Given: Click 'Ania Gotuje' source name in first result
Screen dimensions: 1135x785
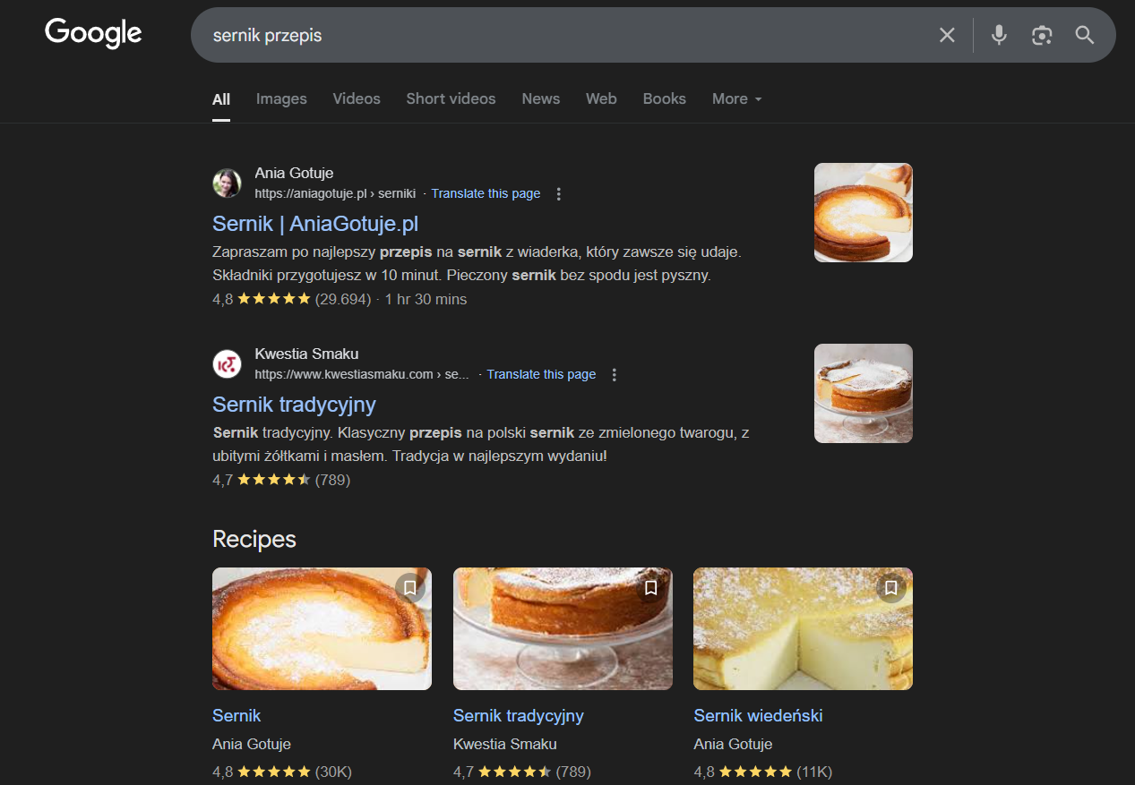Looking at the screenshot, I should coord(294,174).
